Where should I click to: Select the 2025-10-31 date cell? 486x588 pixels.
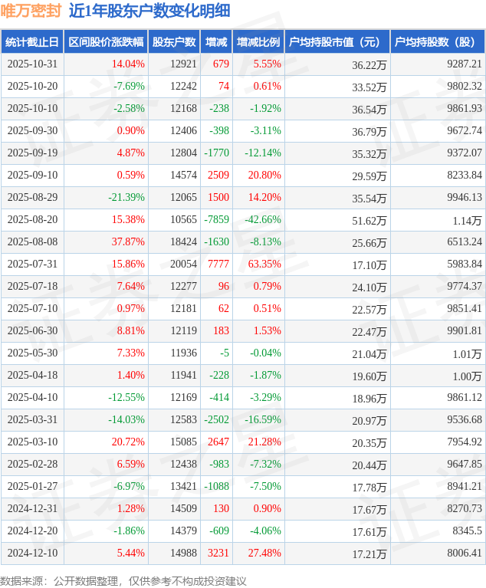31,64
